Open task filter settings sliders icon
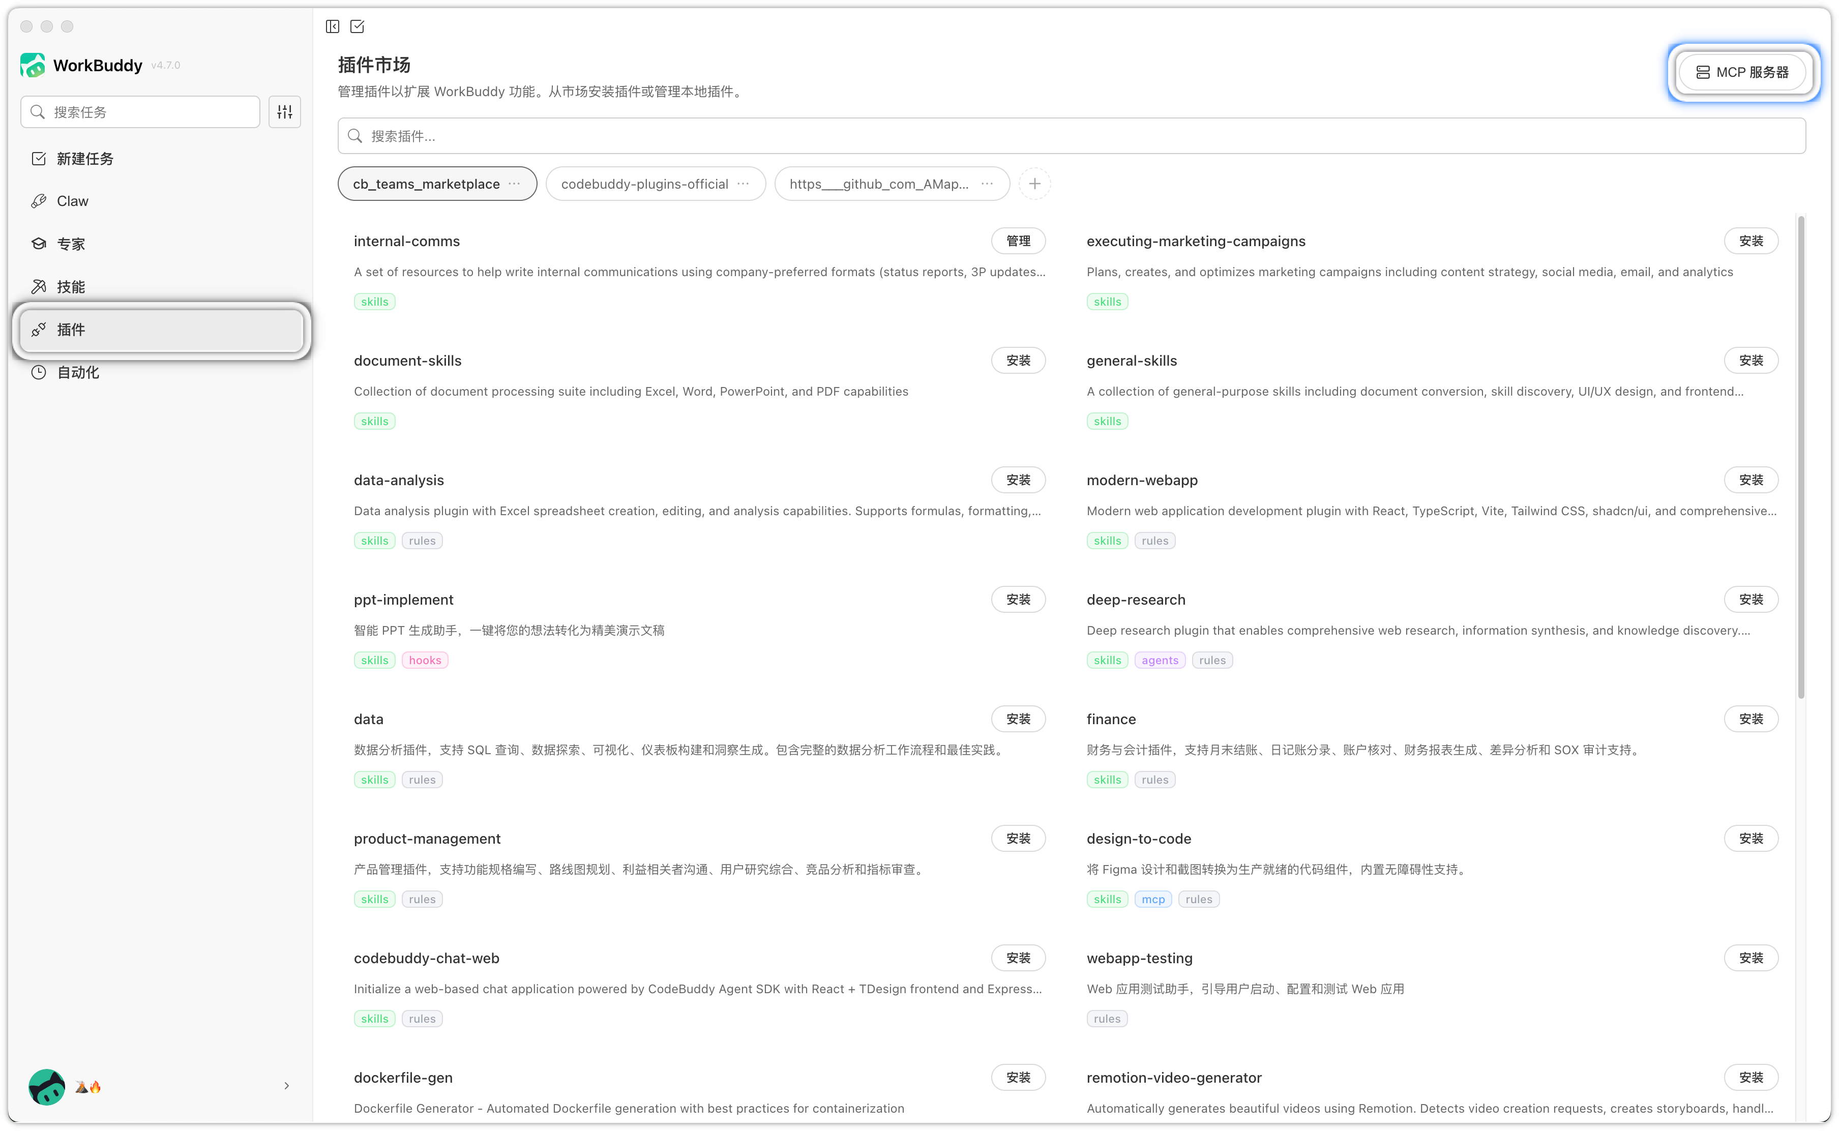Image resolution: width=1839 pixels, height=1131 pixels. [285, 112]
